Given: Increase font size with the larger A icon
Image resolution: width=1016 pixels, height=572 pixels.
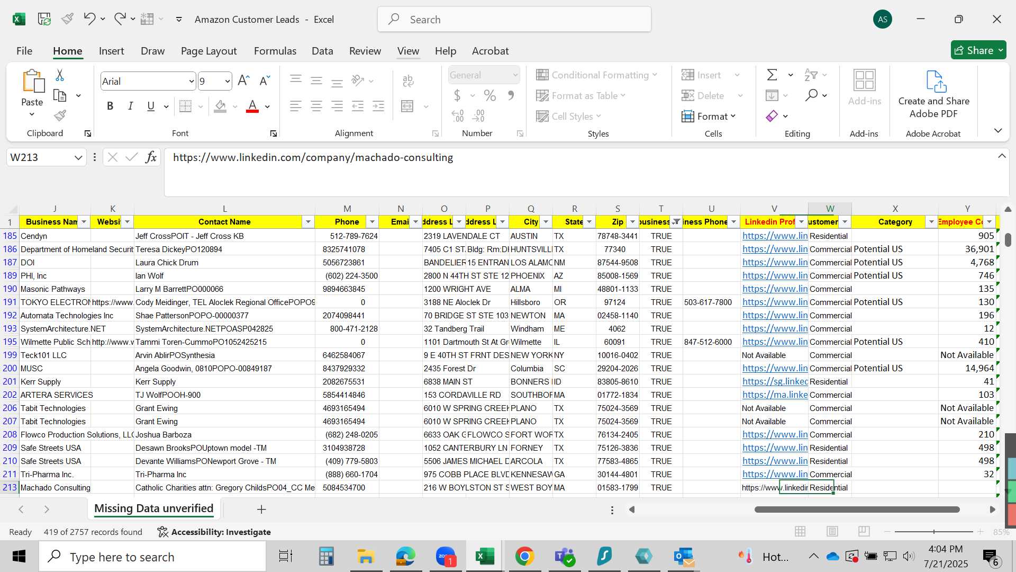Looking at the screenshot, I should point(243,81).
